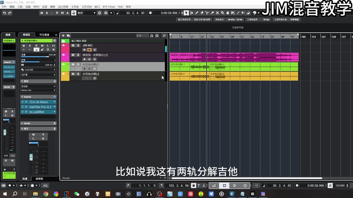The width and height of the screenshot is (353, 198).
Task: Open the color tool dropdown arrow
Action: point(258,13)
